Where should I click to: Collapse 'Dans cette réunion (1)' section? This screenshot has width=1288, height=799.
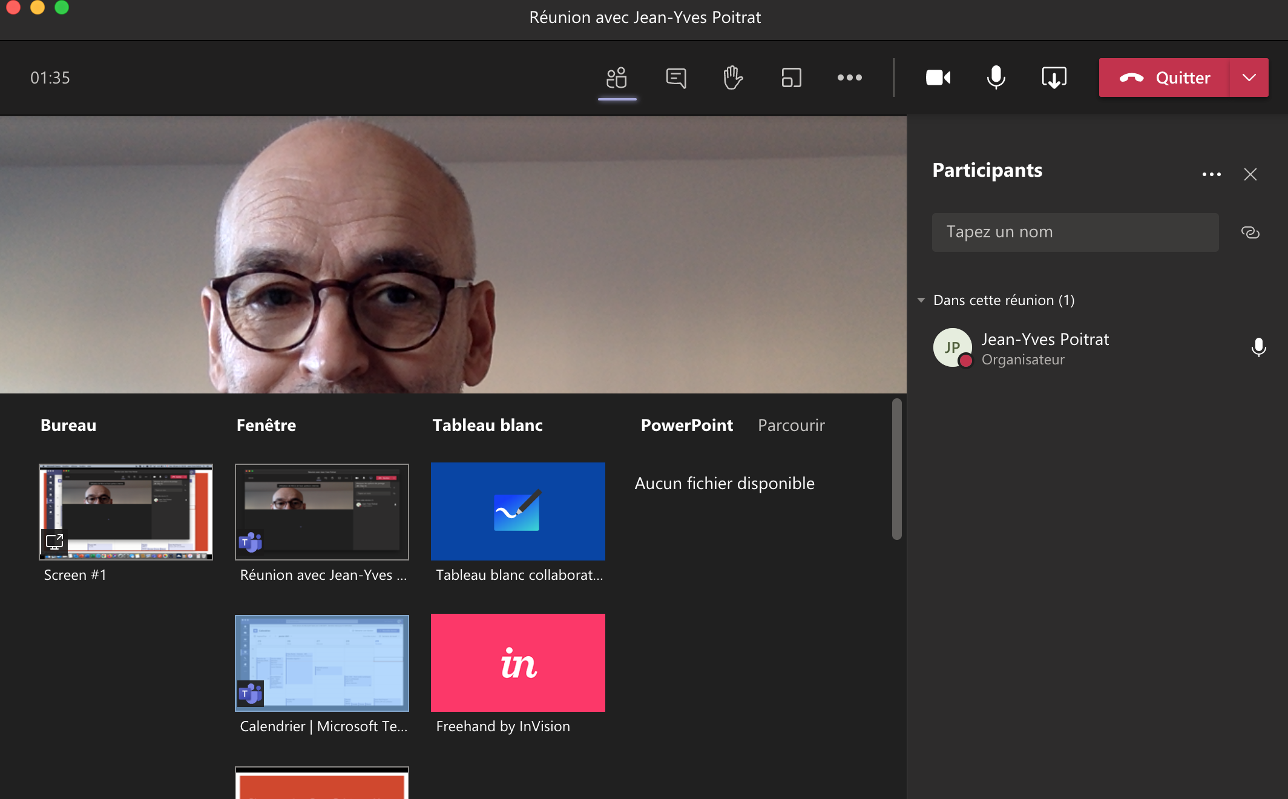pyautogui.click(x=921, y=300)
